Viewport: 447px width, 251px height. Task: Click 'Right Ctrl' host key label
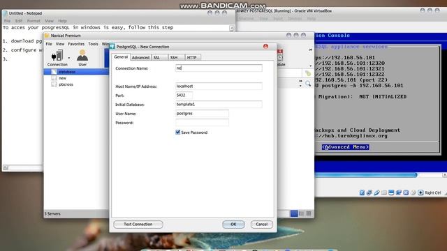433,192
